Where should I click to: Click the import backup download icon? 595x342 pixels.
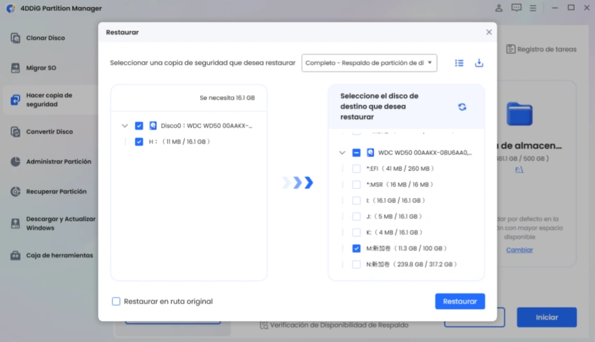pyautogui.click(x=479, y=63)
